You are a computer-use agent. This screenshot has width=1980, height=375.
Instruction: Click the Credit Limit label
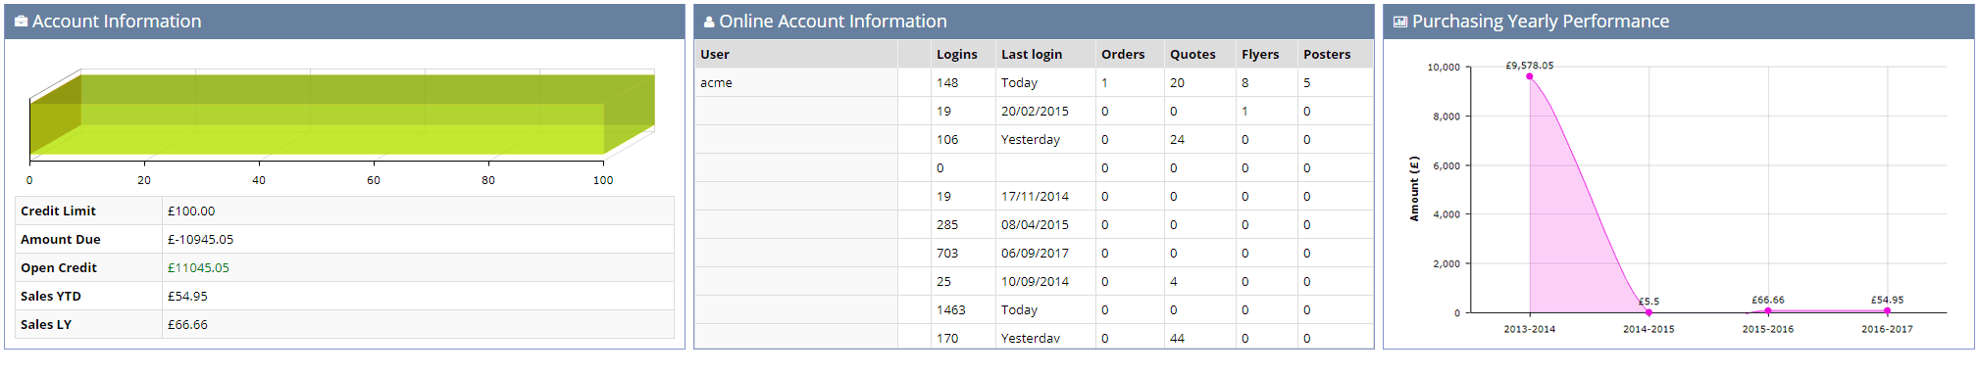pyautogui.click(x=58, y=211)
